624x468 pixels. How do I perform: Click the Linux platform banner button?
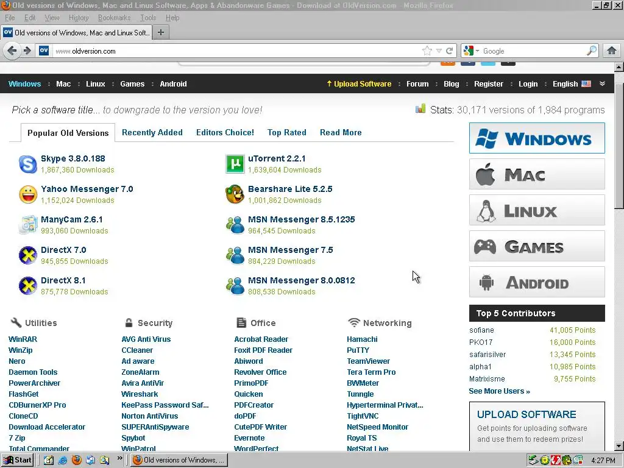537,210
